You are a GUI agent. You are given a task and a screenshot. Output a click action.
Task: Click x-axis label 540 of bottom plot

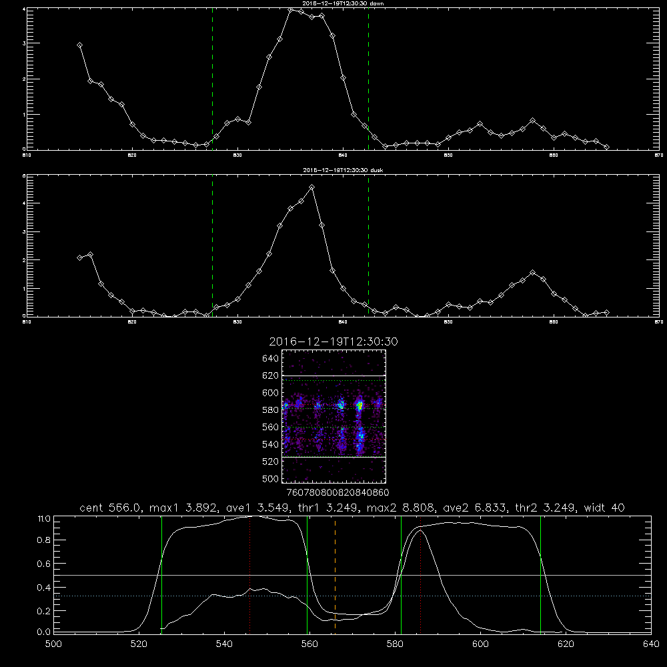pyautogui.click(x=224, y=644)
